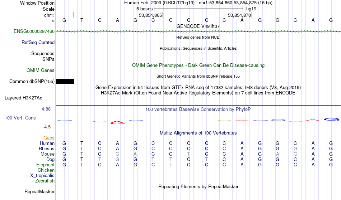Click the chr1: ruler label
341x200 pixels.
(49, 15)
